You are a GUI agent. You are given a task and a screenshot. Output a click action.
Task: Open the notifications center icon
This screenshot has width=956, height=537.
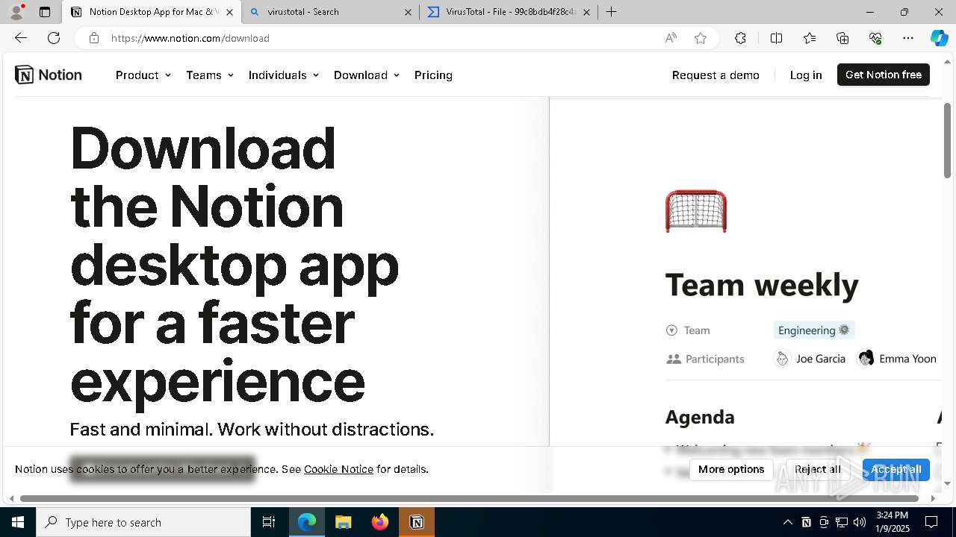931,522
